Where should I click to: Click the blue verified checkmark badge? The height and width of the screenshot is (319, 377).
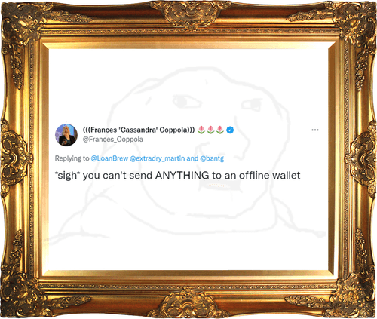pyautogui.click(x=230, y=130)
